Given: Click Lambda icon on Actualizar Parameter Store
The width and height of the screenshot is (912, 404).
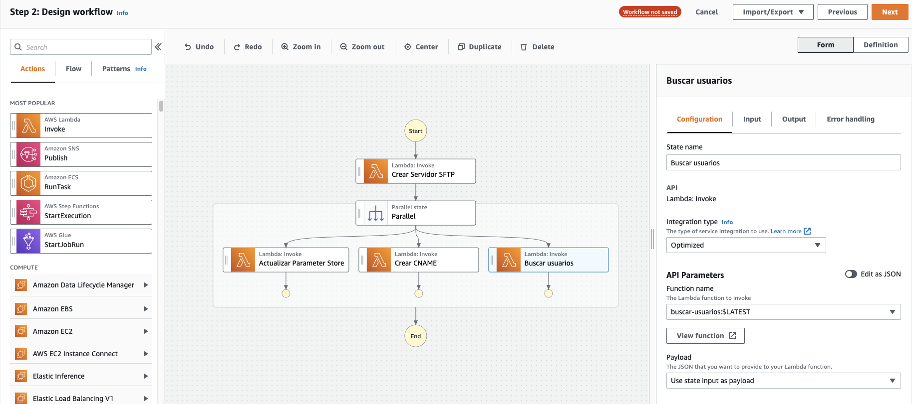Looking at the screenshot, I should click(x=243, y=260).
